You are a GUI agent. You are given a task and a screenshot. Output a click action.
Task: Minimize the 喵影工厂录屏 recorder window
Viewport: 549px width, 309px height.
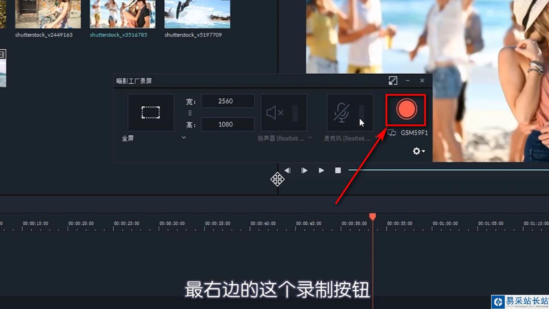(x=408, y=80)
